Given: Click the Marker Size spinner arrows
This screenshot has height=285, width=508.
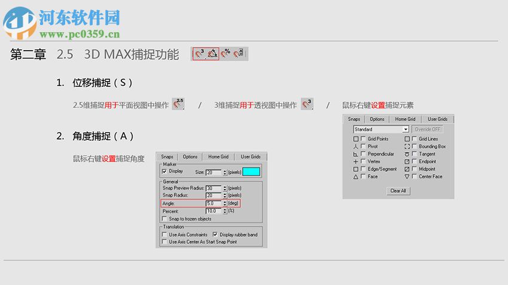Looking at the screenshot, I should pyautogui.click(x=225, y=172).
